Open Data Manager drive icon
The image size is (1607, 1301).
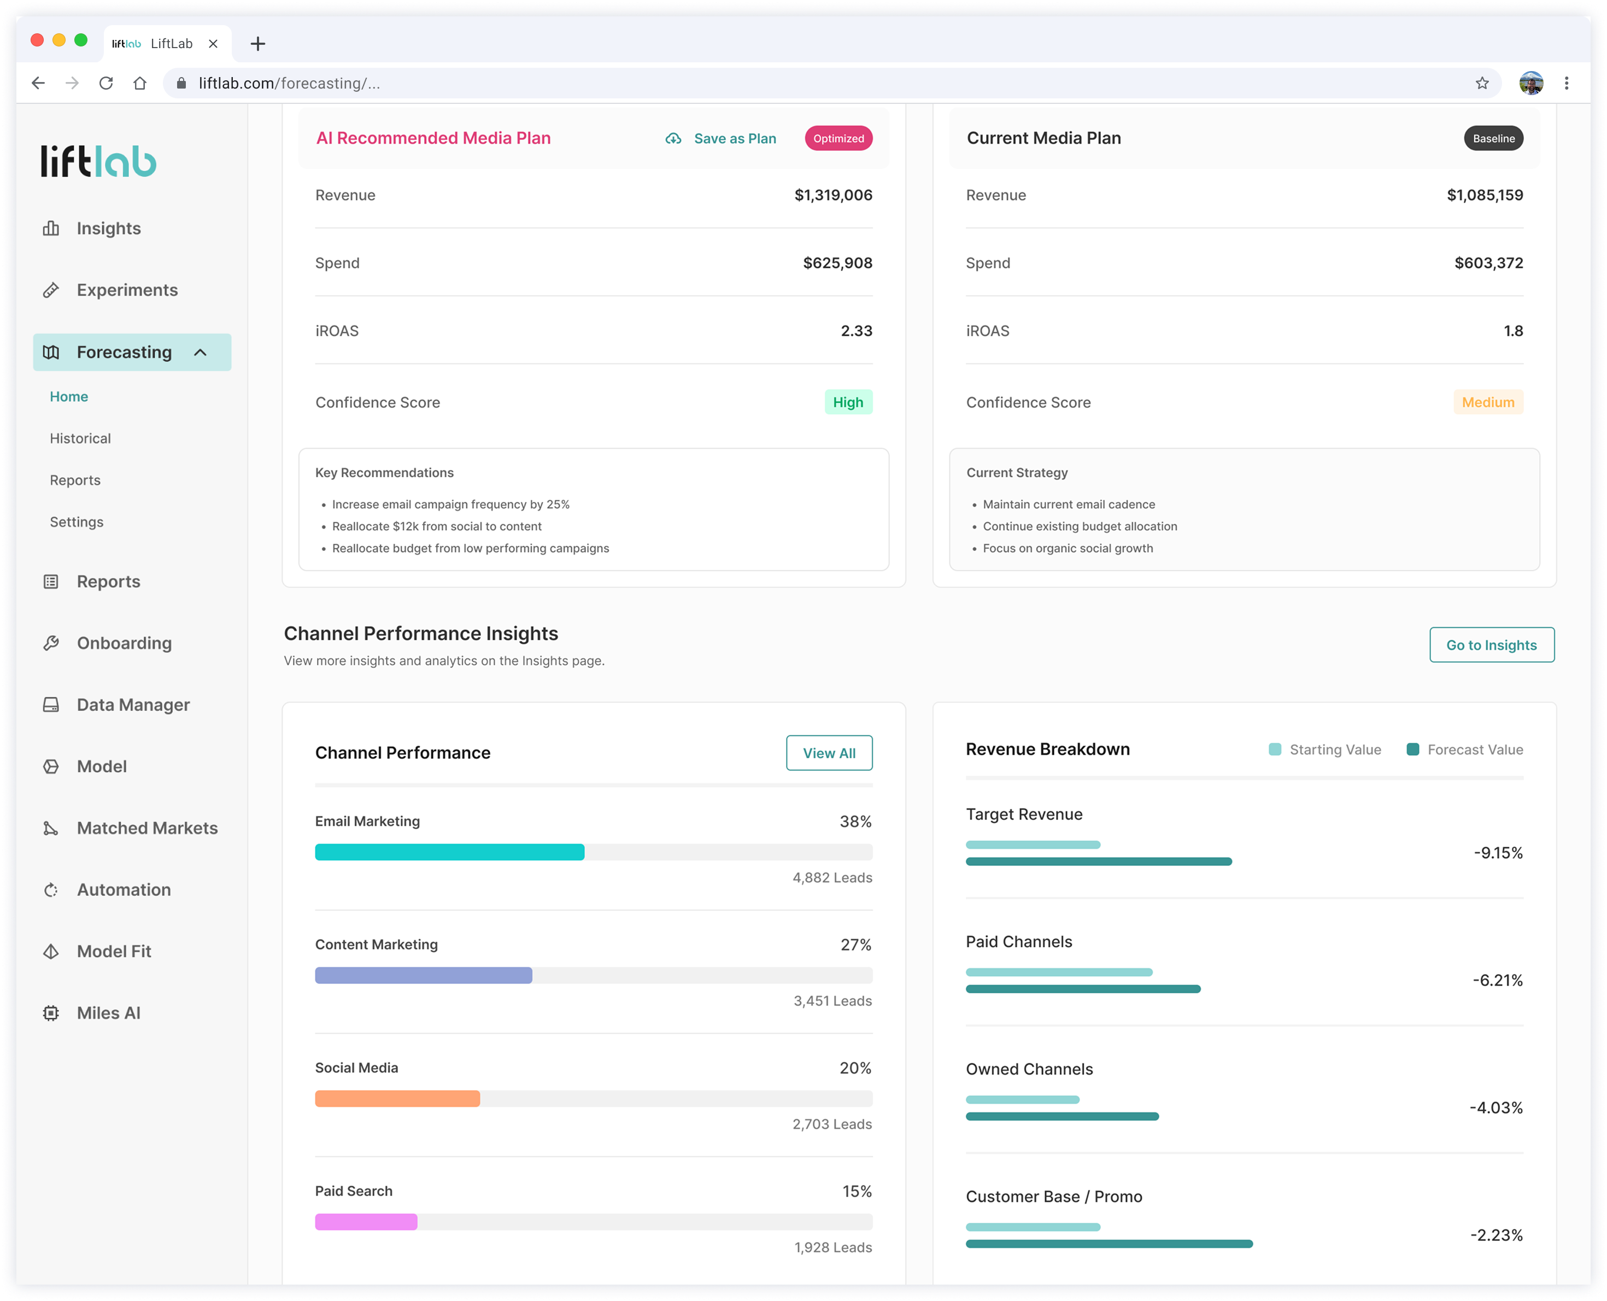[51, 705]
